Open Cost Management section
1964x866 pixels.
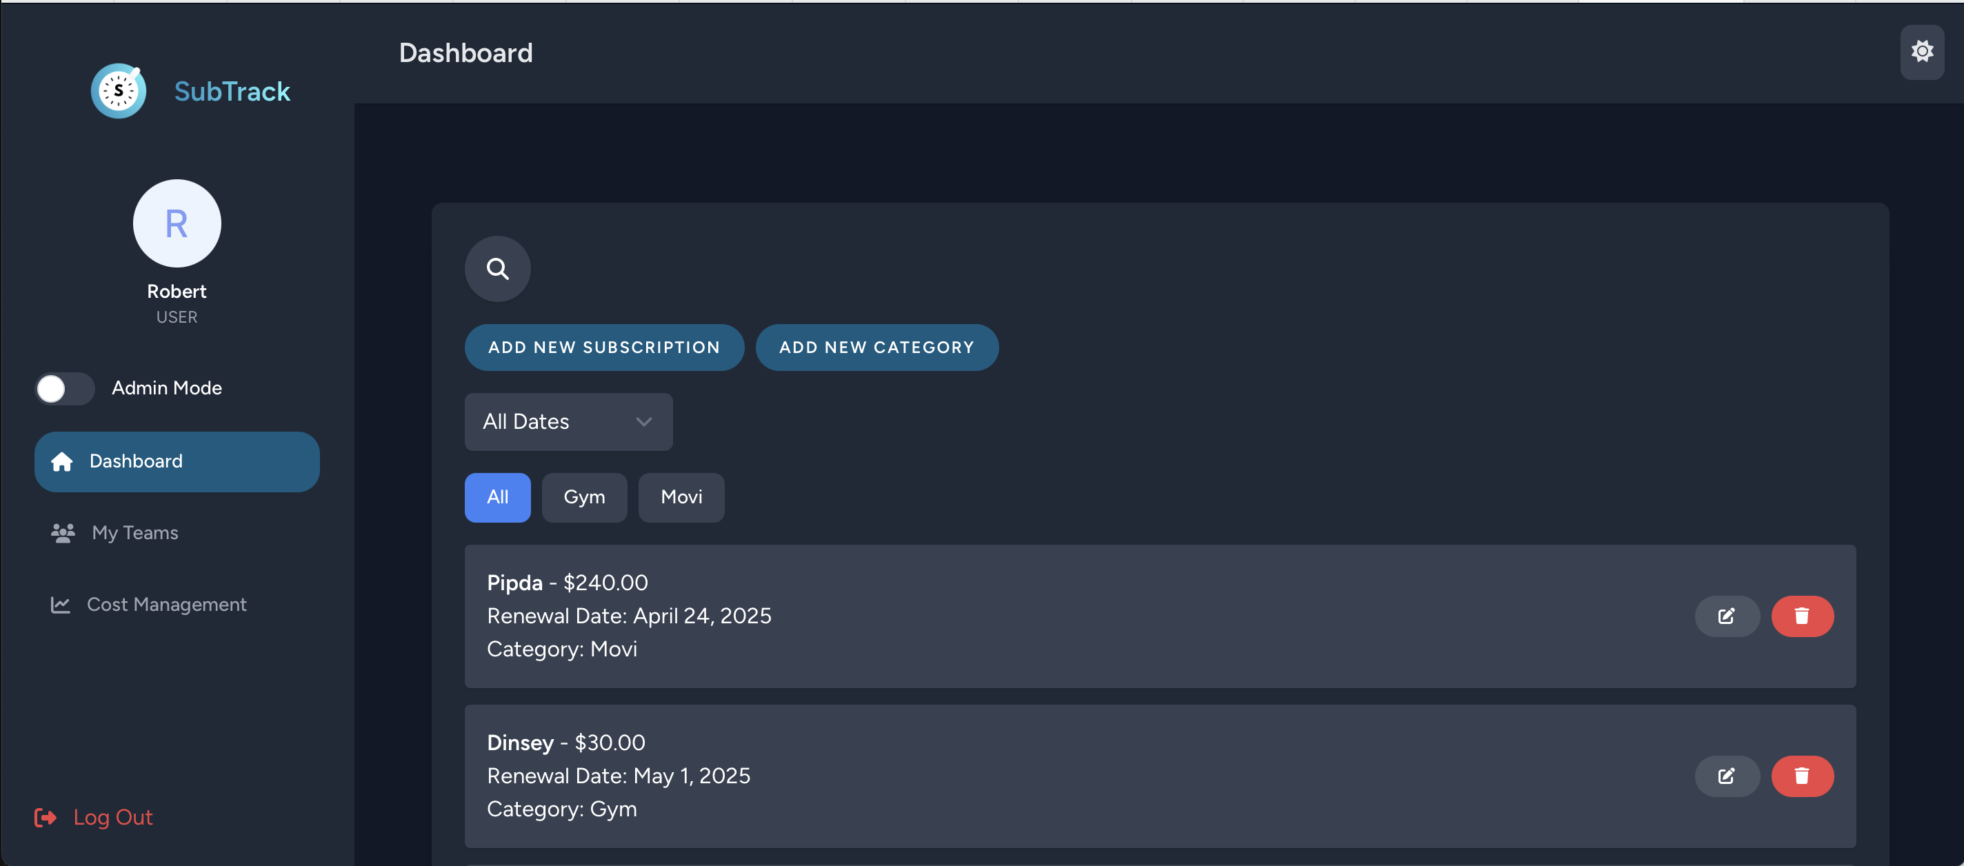pyautogui.click(x=166, y=605)
